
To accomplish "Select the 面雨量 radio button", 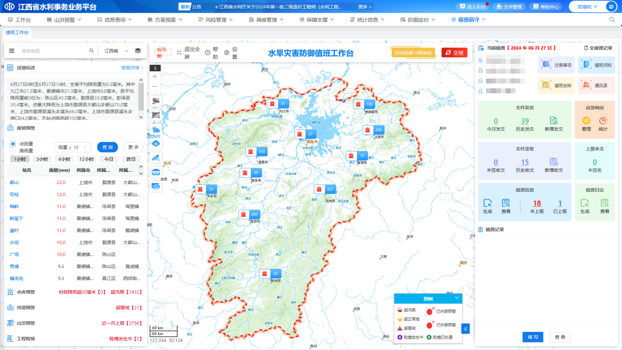I will [x=13, y=151].
